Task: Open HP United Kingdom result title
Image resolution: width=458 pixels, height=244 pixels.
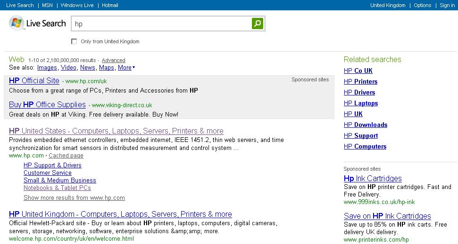Action: 120,214
